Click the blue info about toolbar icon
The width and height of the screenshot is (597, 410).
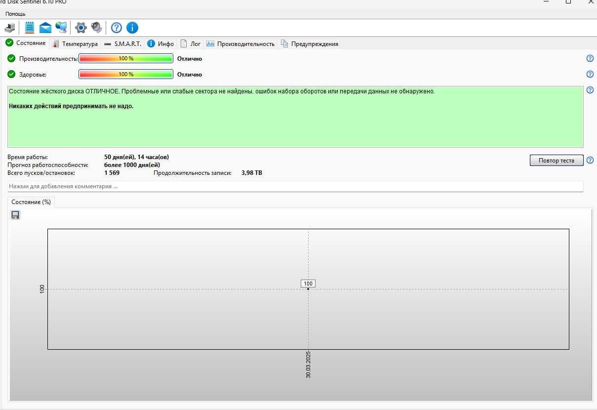[x=132, y=27]
